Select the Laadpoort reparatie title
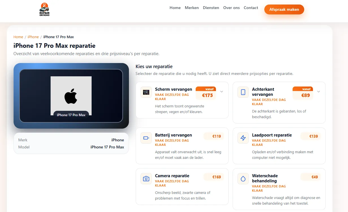The width and height of the screenshot is (348, 212). point(272,135)
